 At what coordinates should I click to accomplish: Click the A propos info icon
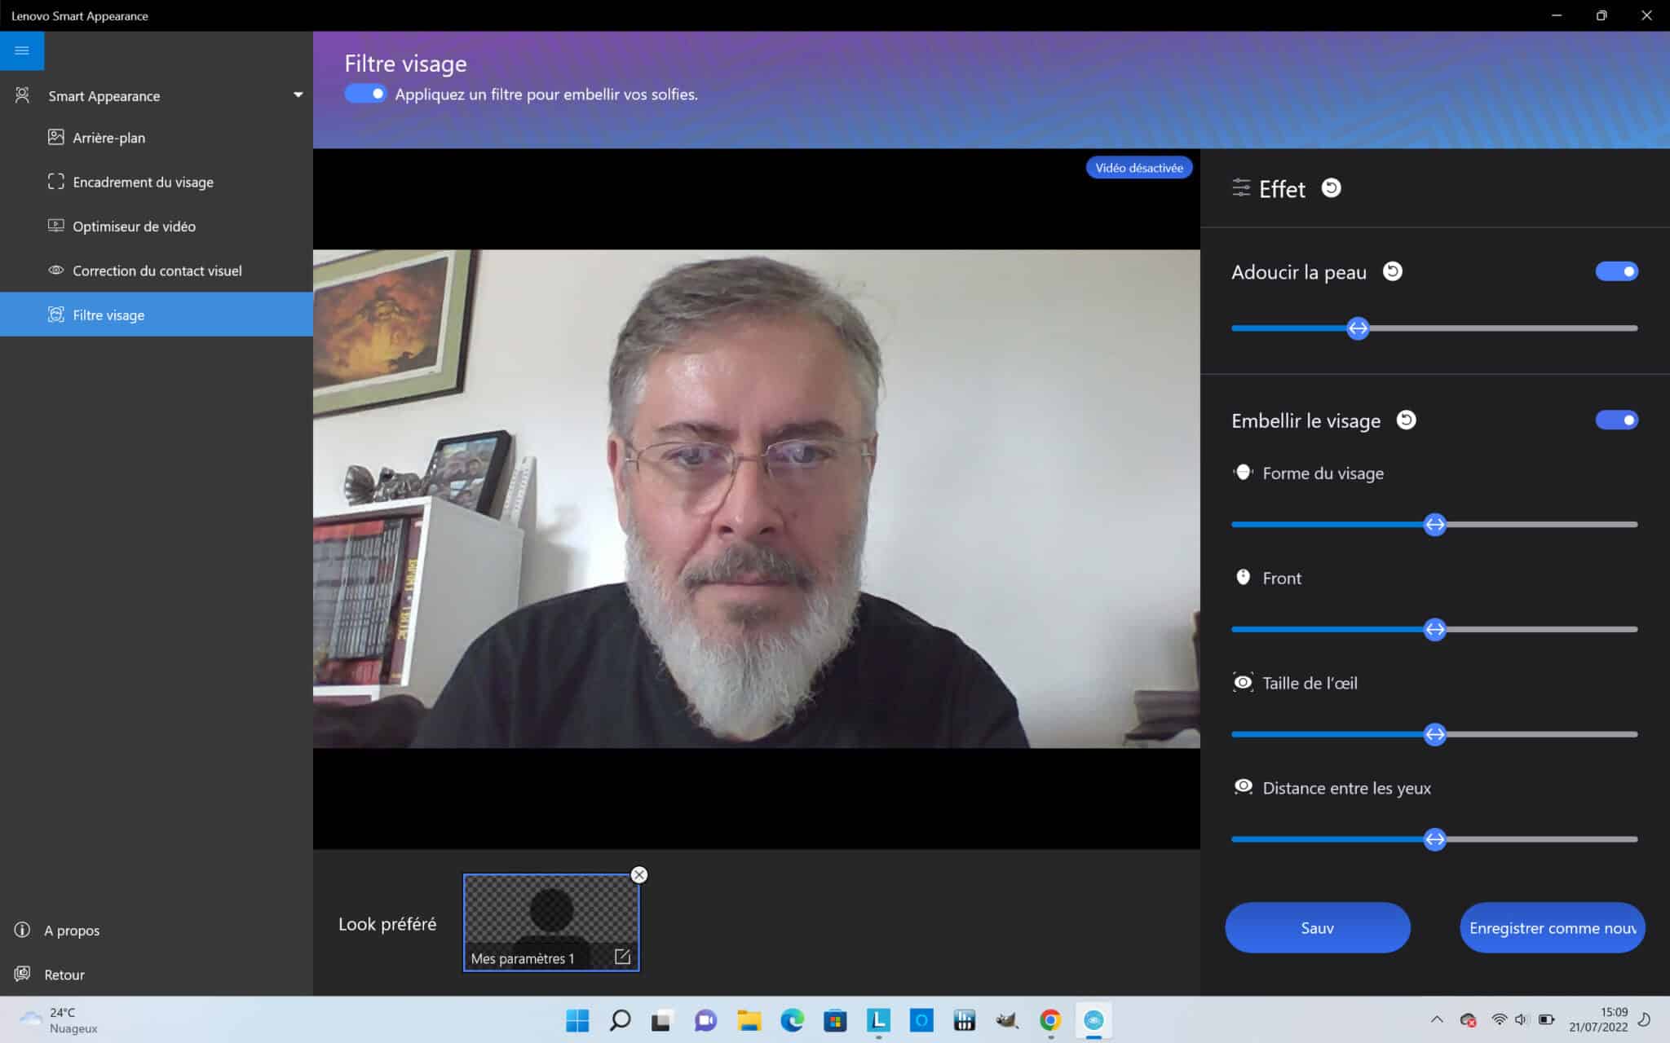click(22, 930)
